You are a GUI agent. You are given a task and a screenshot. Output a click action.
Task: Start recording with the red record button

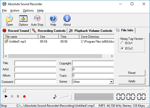pyautogui.click(x=24, y=96)
